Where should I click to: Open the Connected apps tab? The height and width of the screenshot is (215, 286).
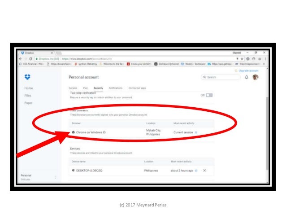tap(137, 88)
